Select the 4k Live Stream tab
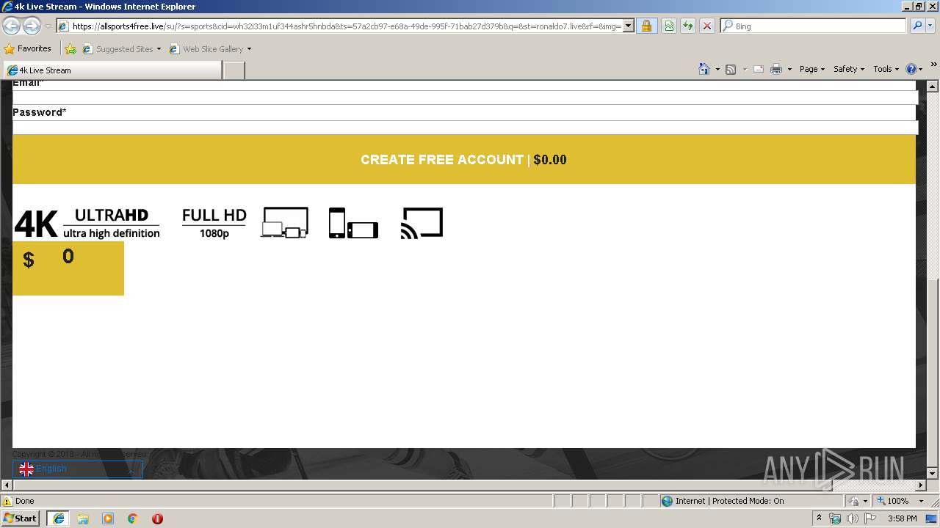The height and width of the screenshot is (528, 940). tap(112, 70)
